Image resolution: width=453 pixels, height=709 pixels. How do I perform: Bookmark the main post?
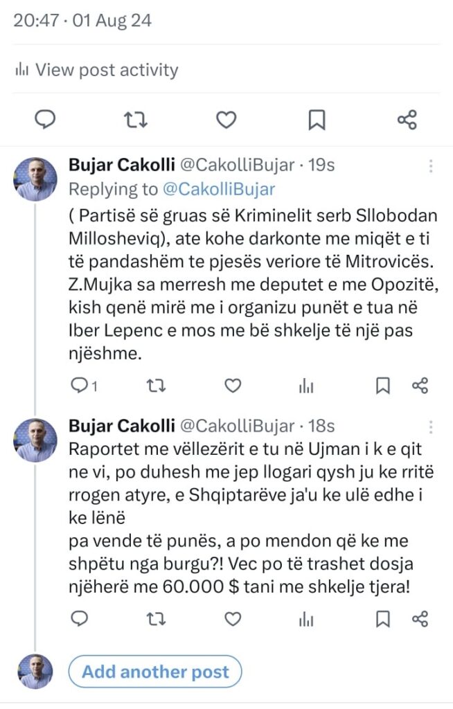[317, 120]
